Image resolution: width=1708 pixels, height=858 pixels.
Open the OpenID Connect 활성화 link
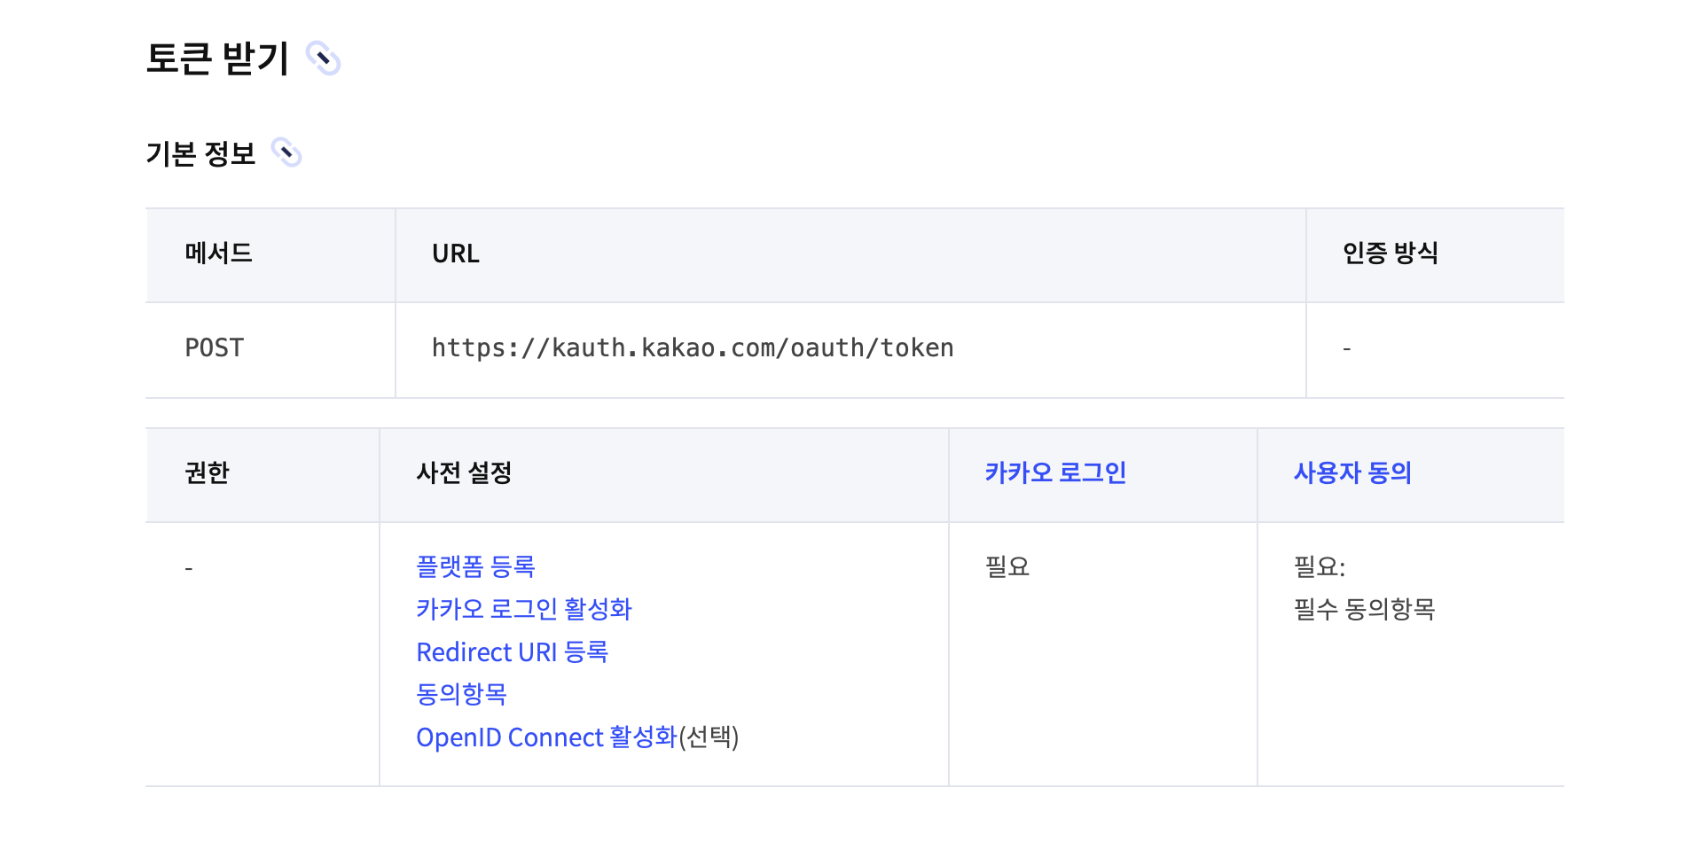(546, 737)
